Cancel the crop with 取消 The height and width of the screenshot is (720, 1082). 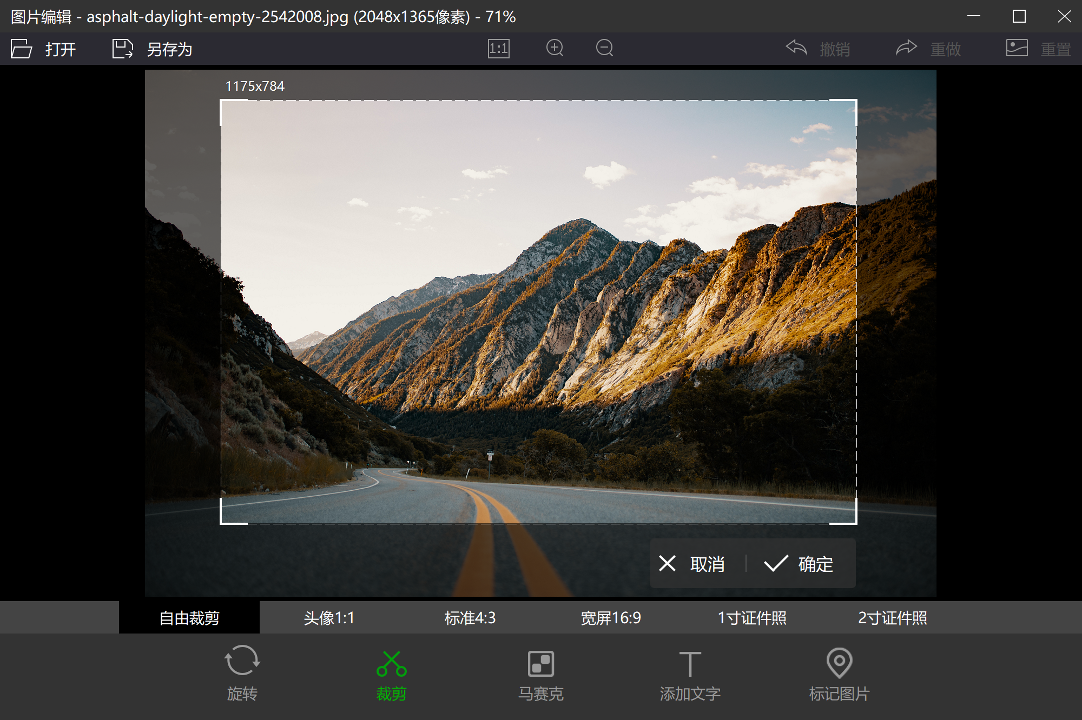coord(692,564)
